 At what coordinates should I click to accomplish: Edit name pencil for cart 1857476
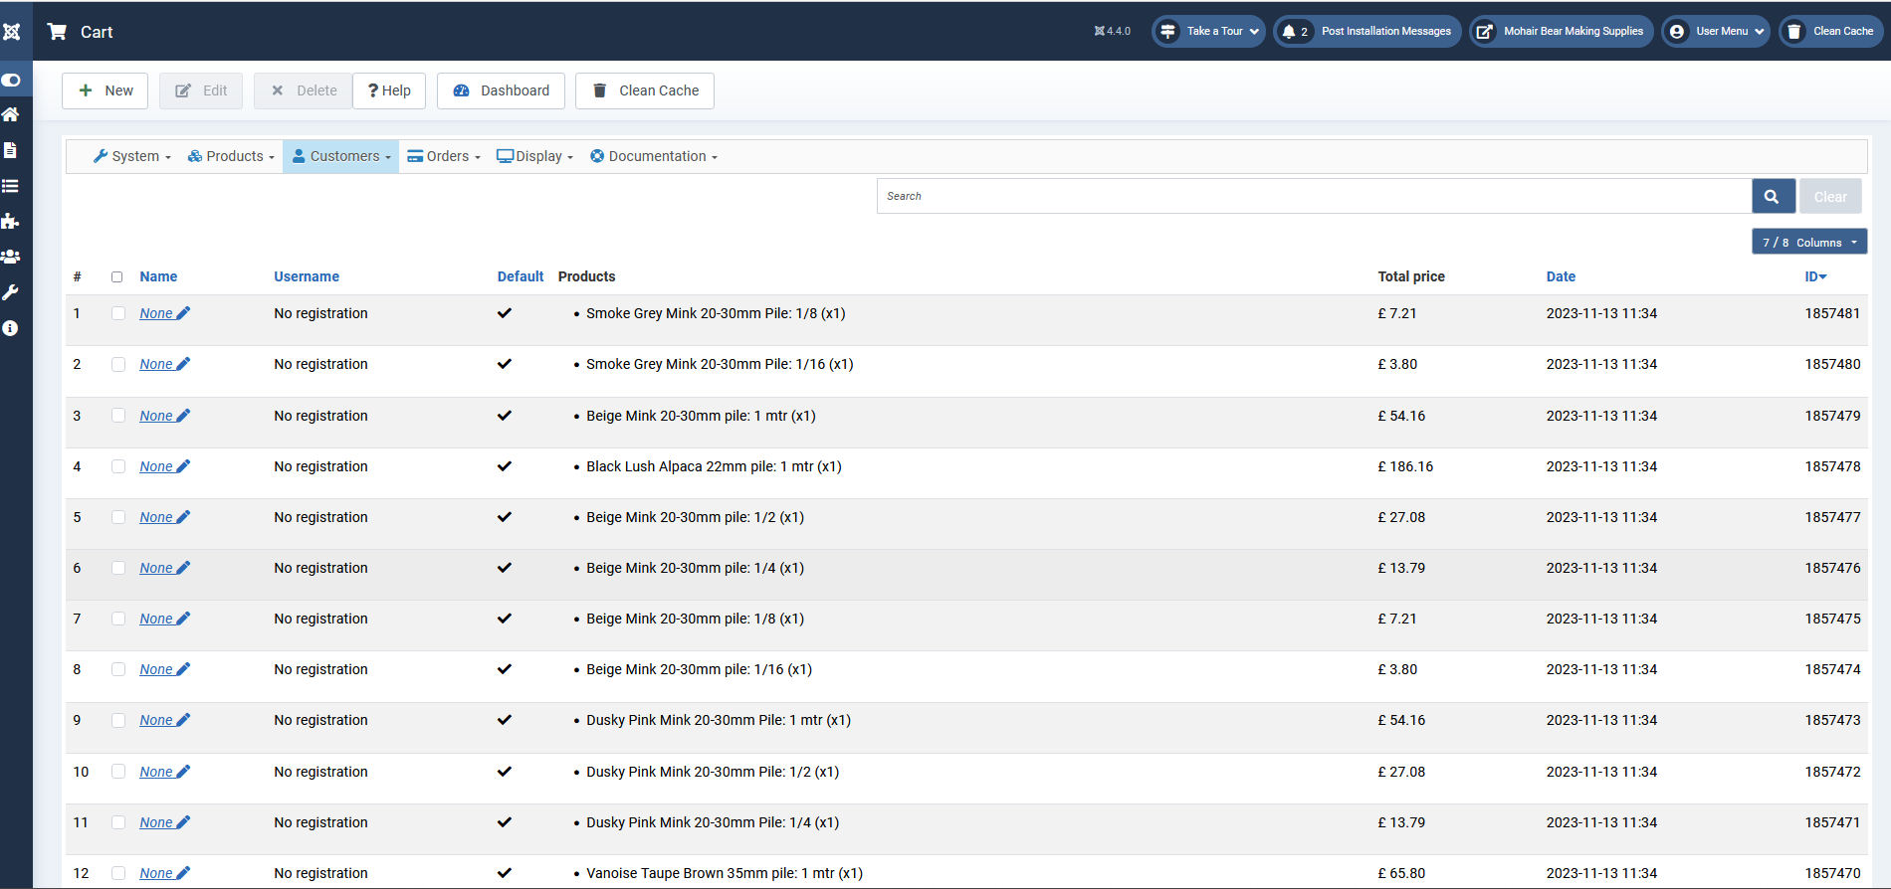(x=183, y=568)
